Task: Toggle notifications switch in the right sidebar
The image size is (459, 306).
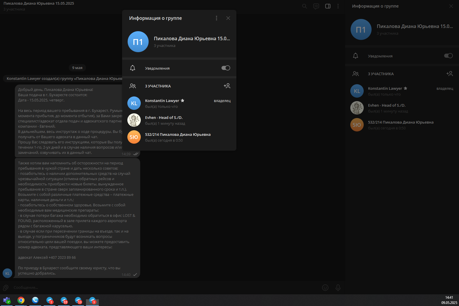Action: click(448, 56)
